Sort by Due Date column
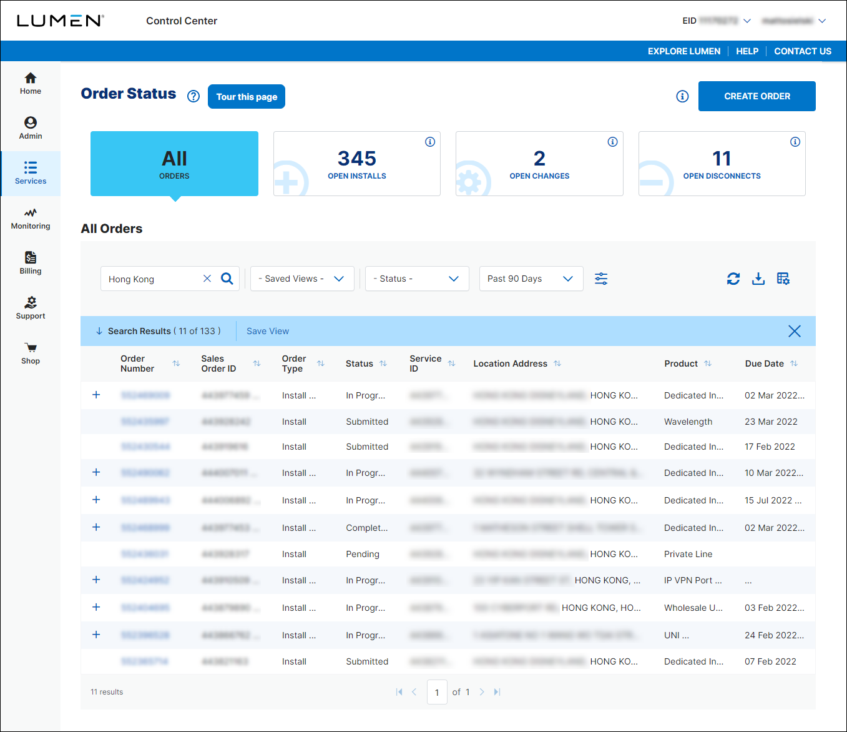Screen dimensions: 847x732 (x=794, y=364)
